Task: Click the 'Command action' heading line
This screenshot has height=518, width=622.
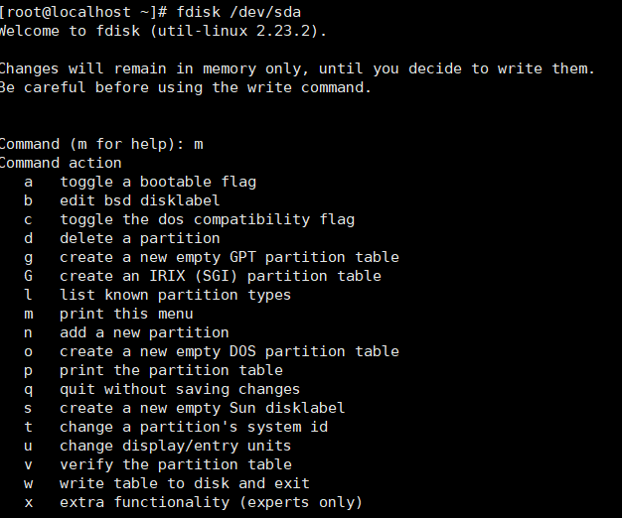Action: tap(60, 163)
